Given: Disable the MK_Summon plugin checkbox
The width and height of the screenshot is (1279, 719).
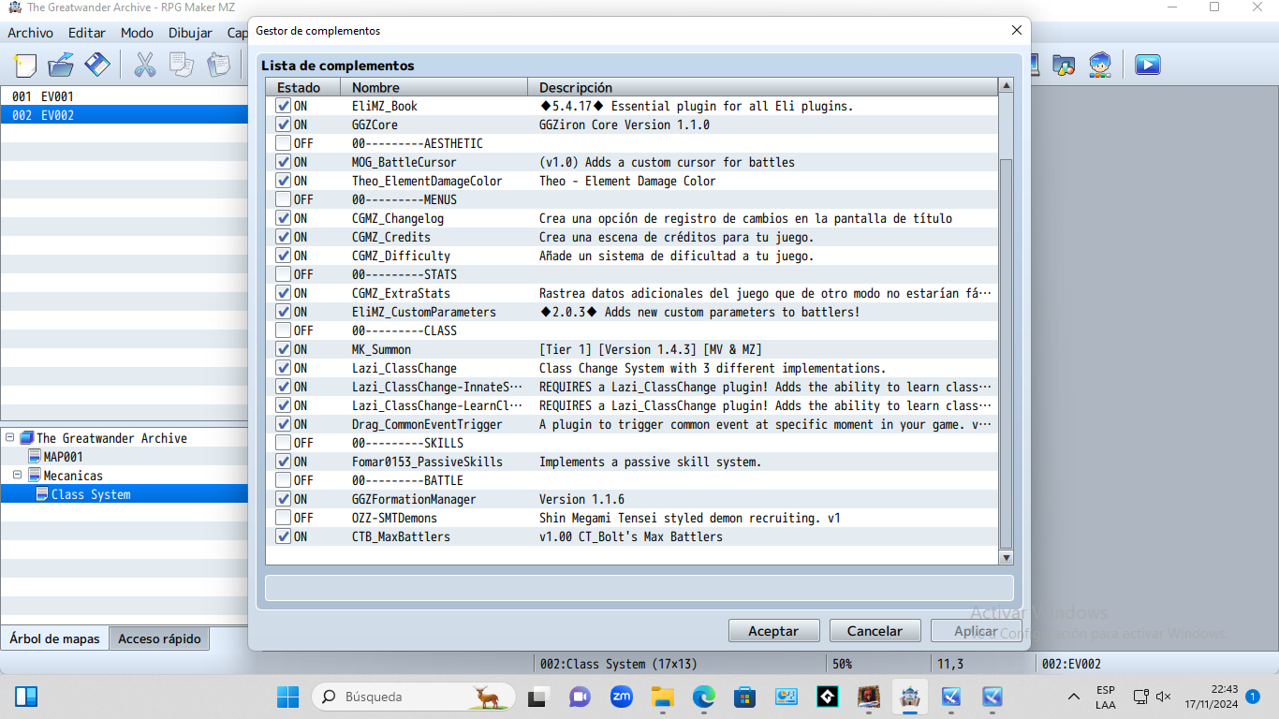Looking at the screenshot, I should pos(283,349).
